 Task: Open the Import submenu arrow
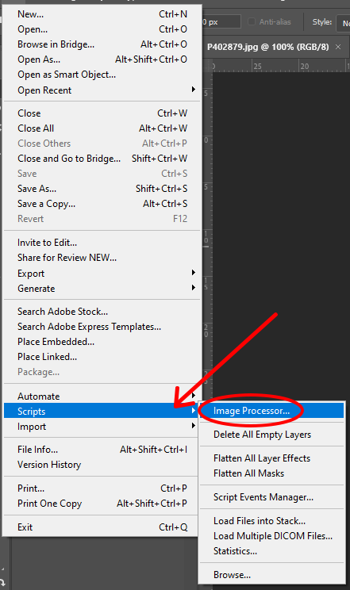coord(194,426)
